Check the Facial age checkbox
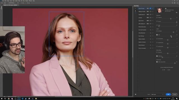Screen dimensions: 179x100 157,31
